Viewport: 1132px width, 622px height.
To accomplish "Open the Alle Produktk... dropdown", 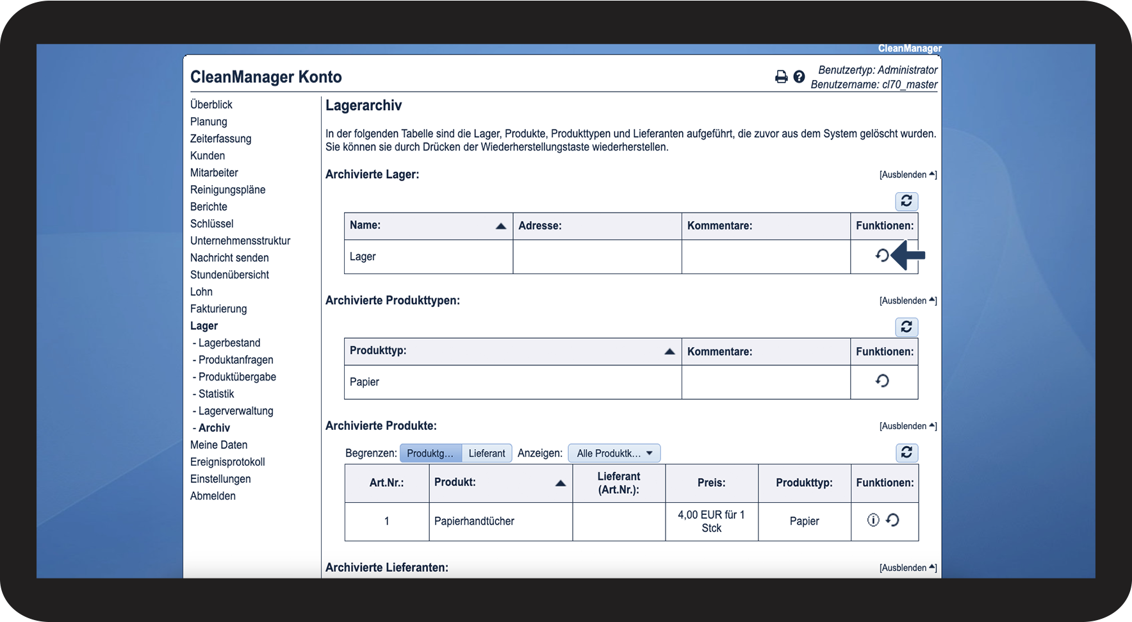I will (614, 454).
